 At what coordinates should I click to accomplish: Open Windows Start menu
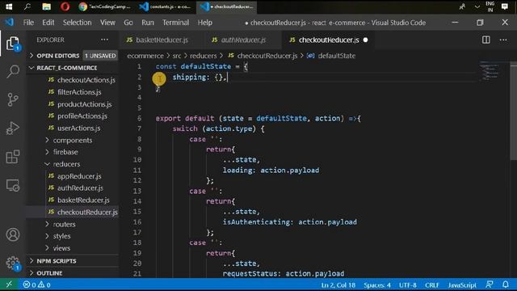(x=9, y=6)
